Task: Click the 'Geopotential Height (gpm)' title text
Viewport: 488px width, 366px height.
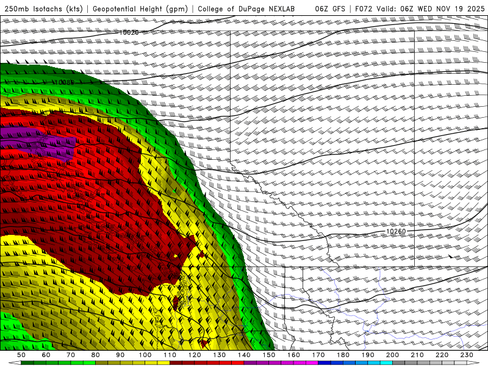Action: pyautogui.click(x=140, y=9)
